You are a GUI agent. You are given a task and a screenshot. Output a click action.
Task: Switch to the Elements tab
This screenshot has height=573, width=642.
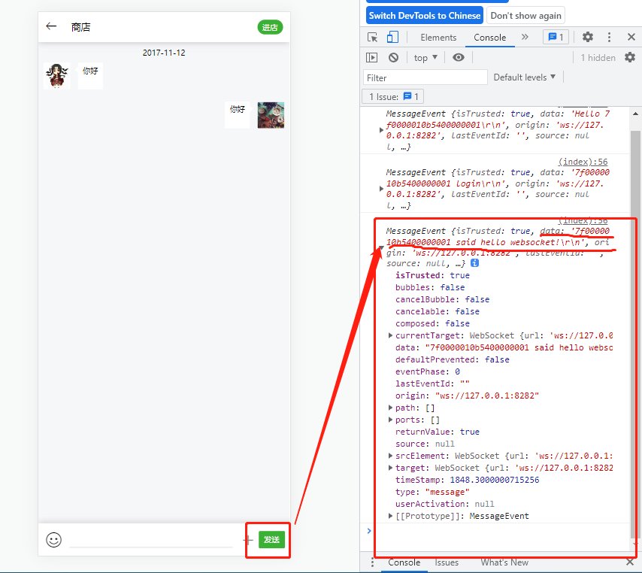[438, 38]
